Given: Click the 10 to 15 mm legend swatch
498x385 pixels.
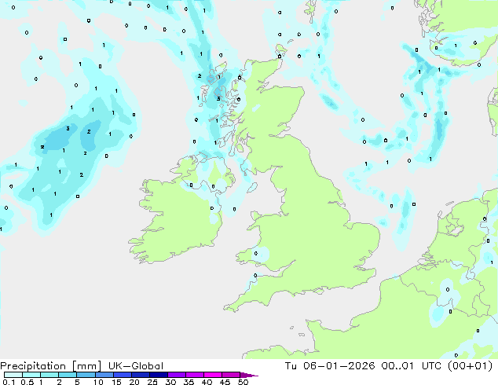Looking at the screenshot, I should (104, 375).
